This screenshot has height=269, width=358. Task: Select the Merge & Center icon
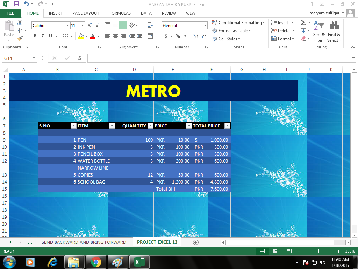pos(150,36)
